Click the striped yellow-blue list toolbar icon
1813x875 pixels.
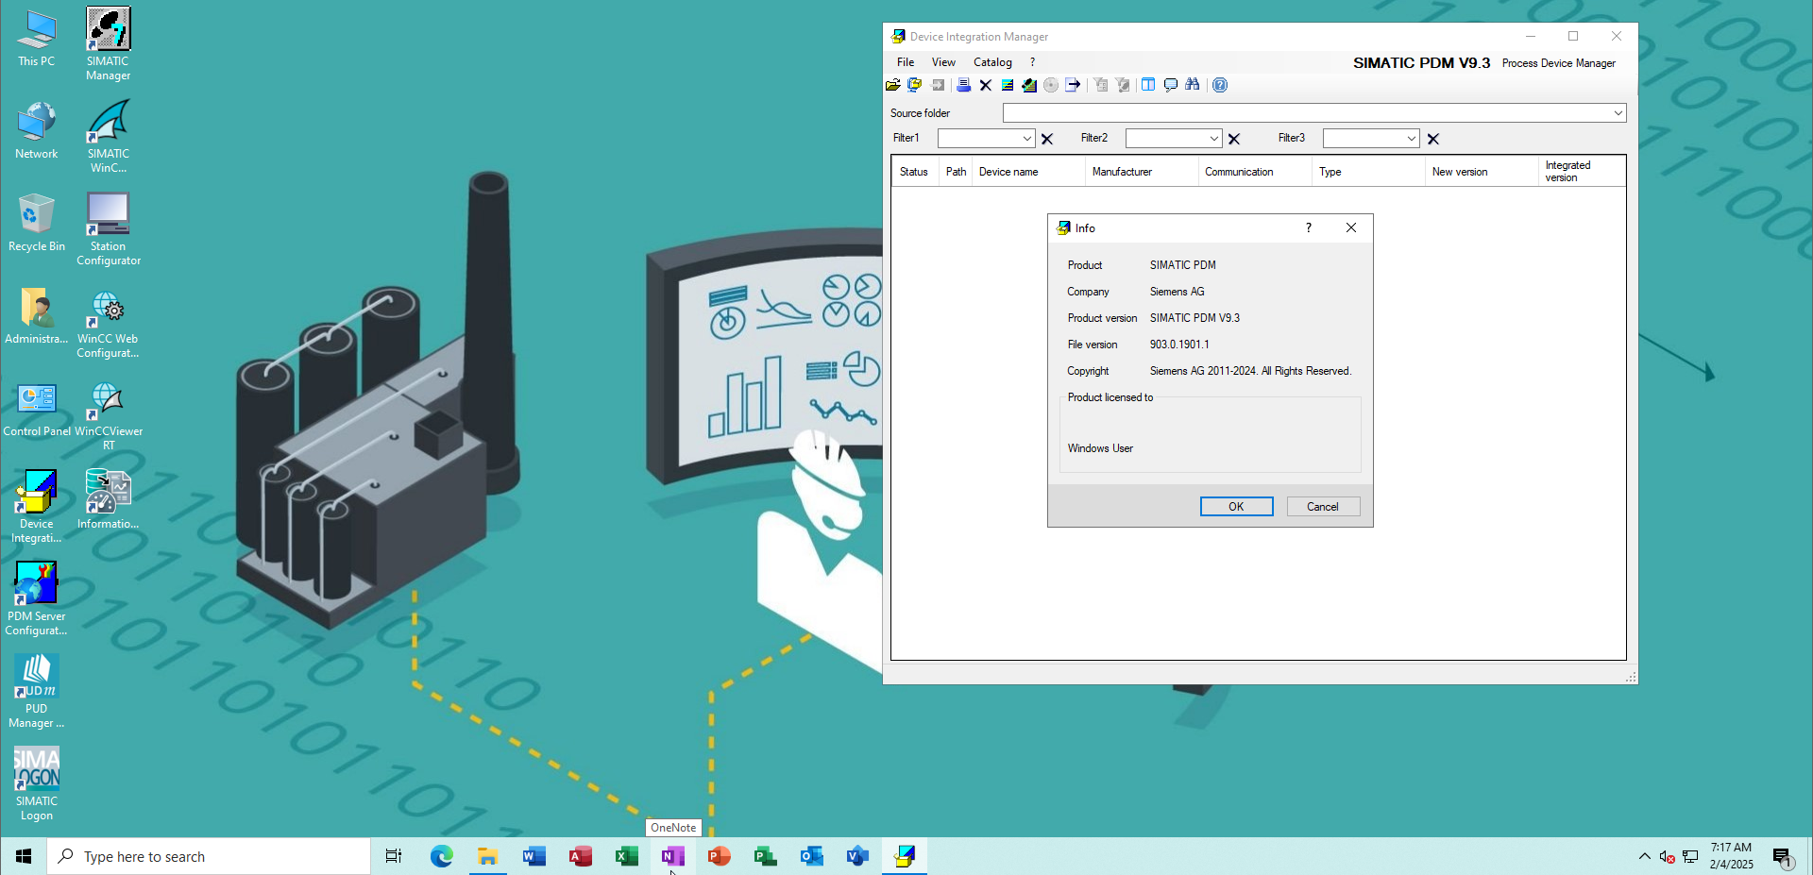[1008, 85]
